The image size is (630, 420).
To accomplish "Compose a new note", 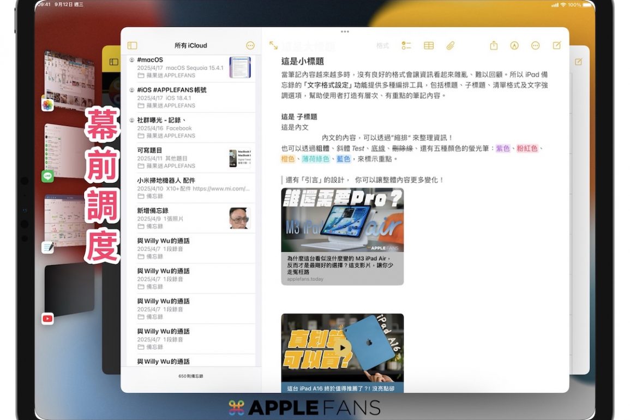I will click(x=557, y=46).
